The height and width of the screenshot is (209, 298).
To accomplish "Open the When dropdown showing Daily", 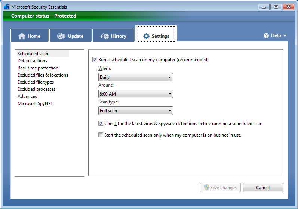I will [135, 77].
